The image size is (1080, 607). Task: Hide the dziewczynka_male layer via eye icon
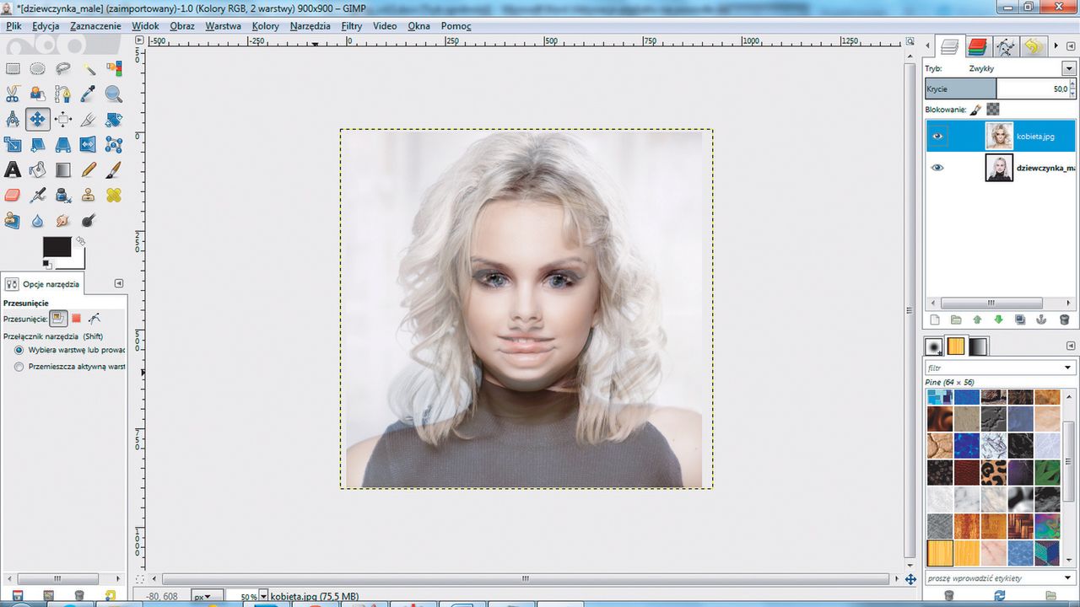(937, 168)
